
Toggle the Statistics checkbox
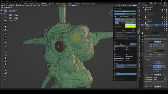pos(114,50)
